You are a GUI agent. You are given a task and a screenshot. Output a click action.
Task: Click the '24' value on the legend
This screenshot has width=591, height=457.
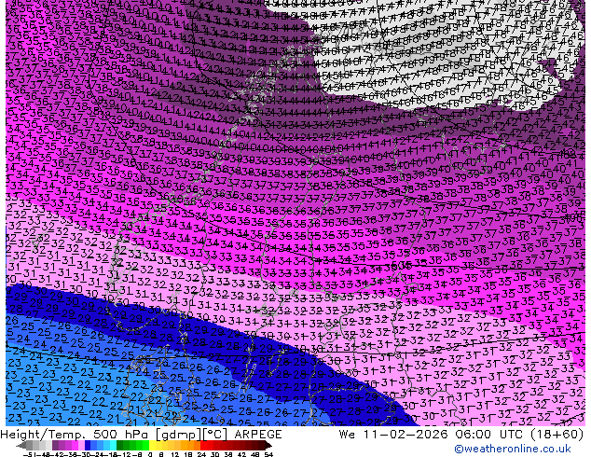[x=201, y=455]
